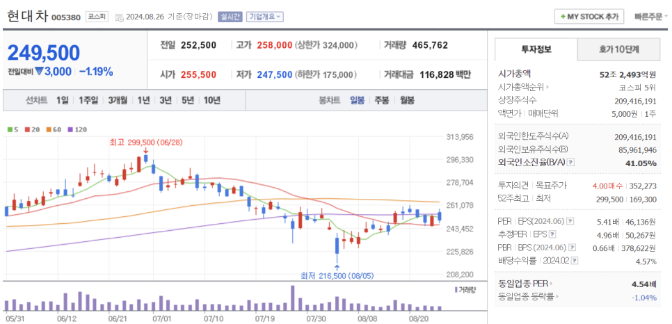Click the tallest volume bar in late July
672x324 pixels.
coord(293,298)
